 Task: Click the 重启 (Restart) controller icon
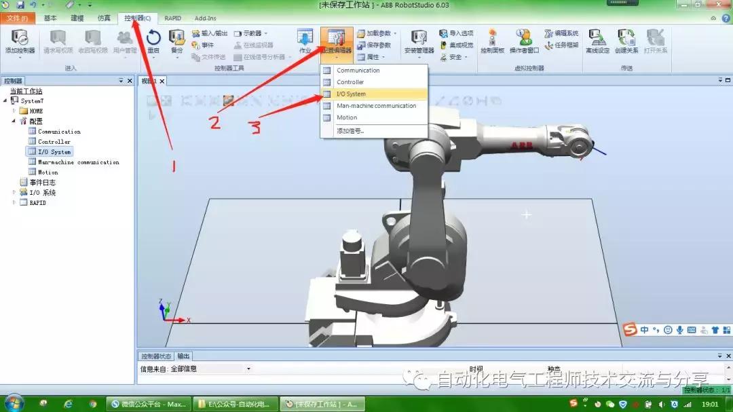(153, 41)
